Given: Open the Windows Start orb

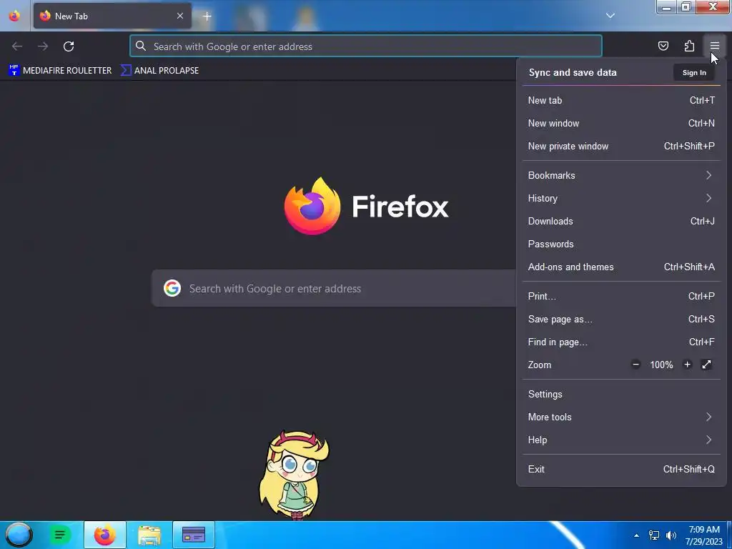Looking at the screenshot, I should pyautogui.click(x=19, y=535).
